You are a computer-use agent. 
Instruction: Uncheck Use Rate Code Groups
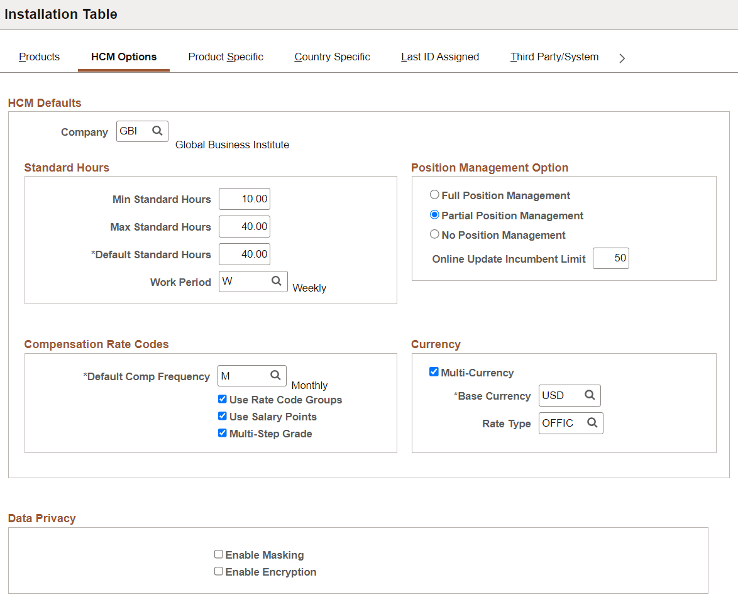(x=222, y=399)
